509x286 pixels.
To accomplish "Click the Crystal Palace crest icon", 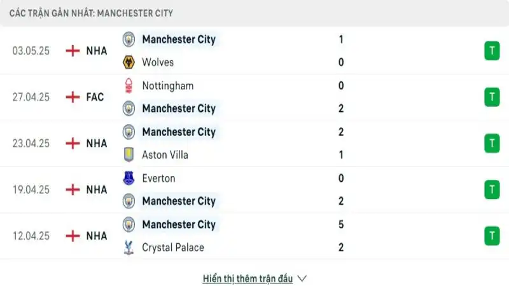I will point(129,247).
